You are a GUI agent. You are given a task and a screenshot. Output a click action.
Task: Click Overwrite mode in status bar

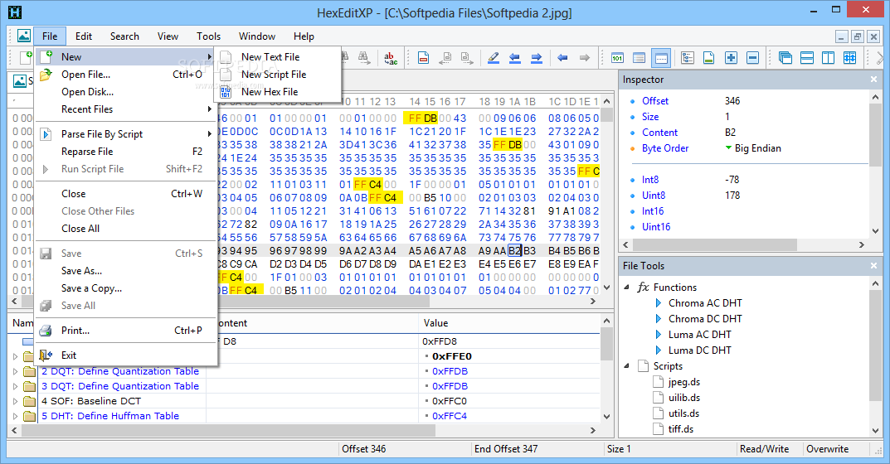click(x=828, y=449)
